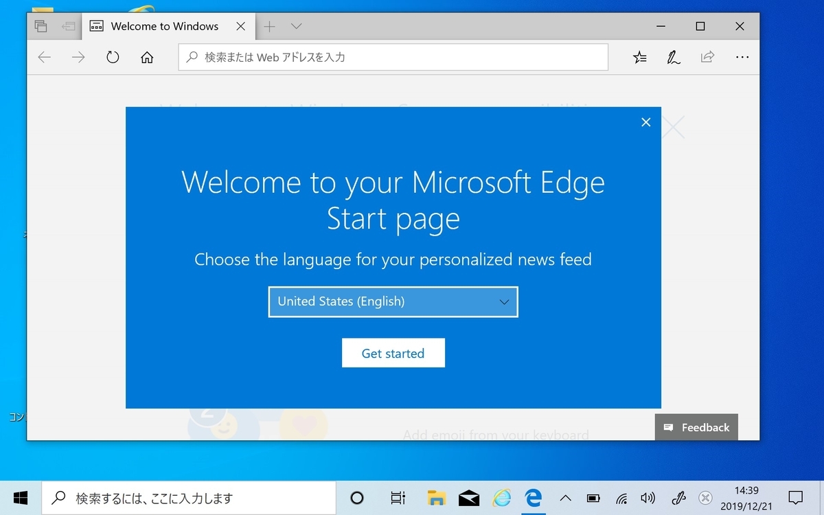The height and width of the screenshot is (515, 824).
Task: Launch File Explorer from the taskbar
Action: click(x=437, y=498)
